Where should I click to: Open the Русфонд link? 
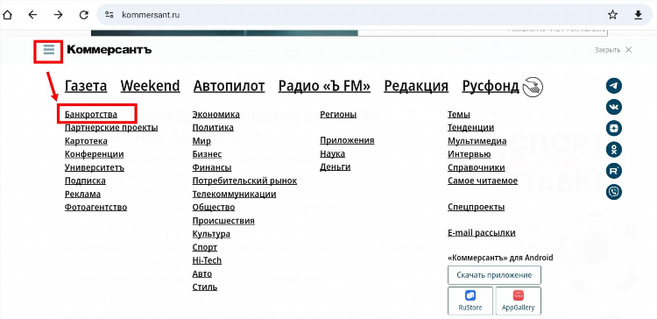(x=491, y=87)
